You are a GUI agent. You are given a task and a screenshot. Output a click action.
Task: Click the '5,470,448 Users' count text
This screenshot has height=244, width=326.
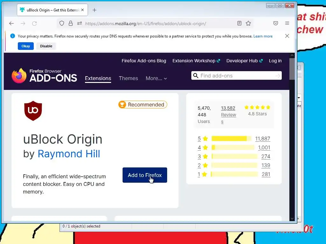pos(204,115)
